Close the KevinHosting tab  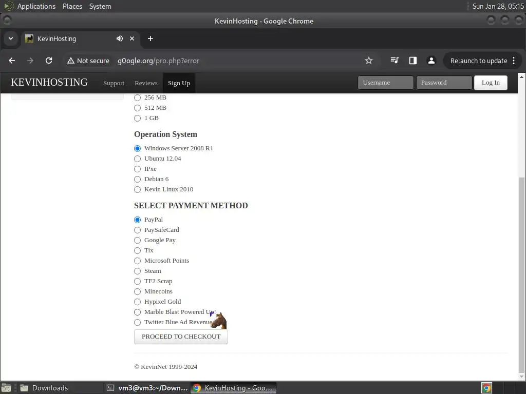[132, 38]
